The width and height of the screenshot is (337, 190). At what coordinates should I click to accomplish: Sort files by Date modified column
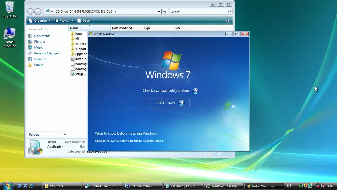(126, 28)
